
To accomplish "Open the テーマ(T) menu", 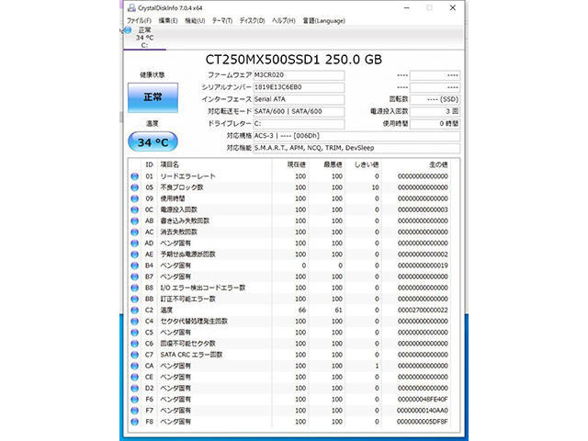I will point(222,20).
